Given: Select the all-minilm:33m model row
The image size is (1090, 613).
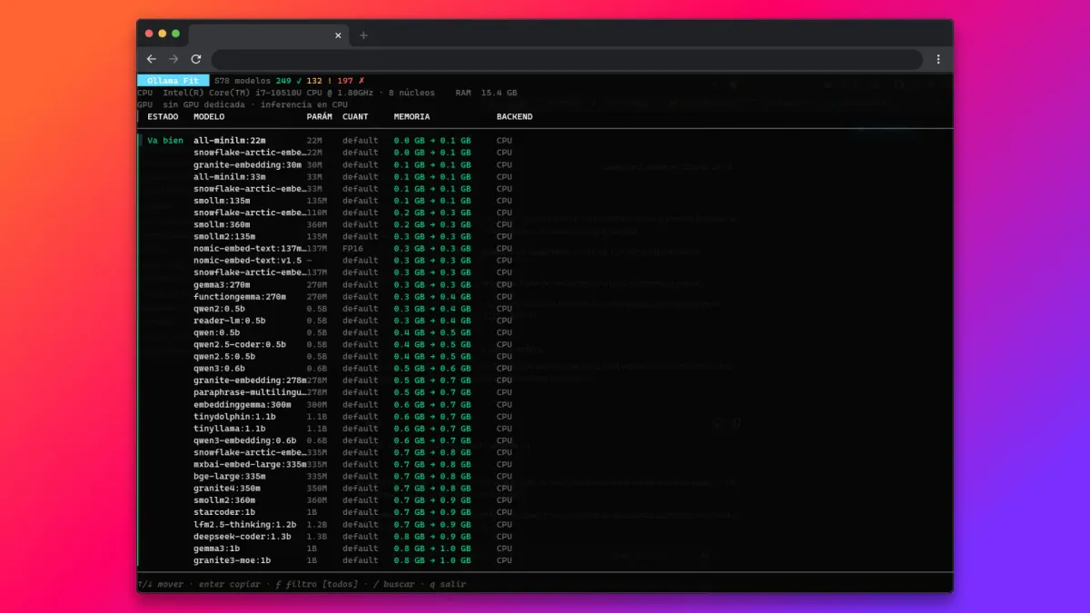Looking at the screenshot, I should tap(354, 176).
